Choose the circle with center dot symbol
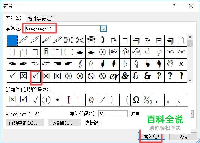This screenshot has height=143, width=200. [x=102, y=52]
